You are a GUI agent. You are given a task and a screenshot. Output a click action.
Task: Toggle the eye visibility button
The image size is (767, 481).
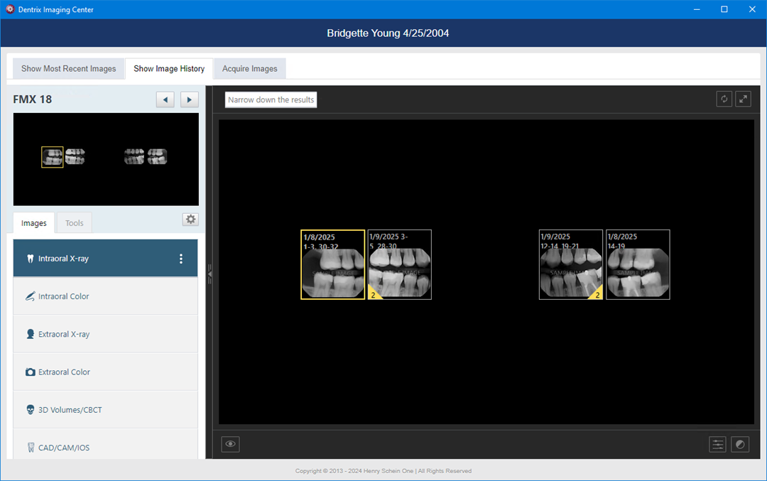[x=230, y=444]
